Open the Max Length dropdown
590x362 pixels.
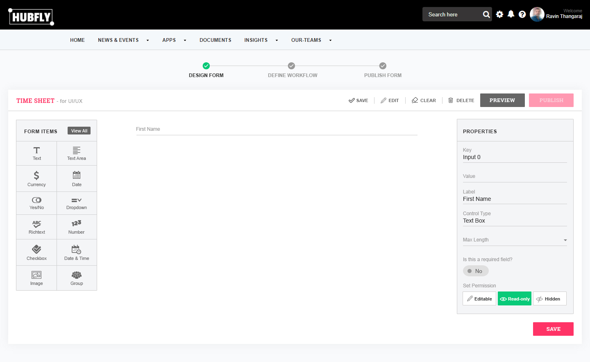point(515,240)
